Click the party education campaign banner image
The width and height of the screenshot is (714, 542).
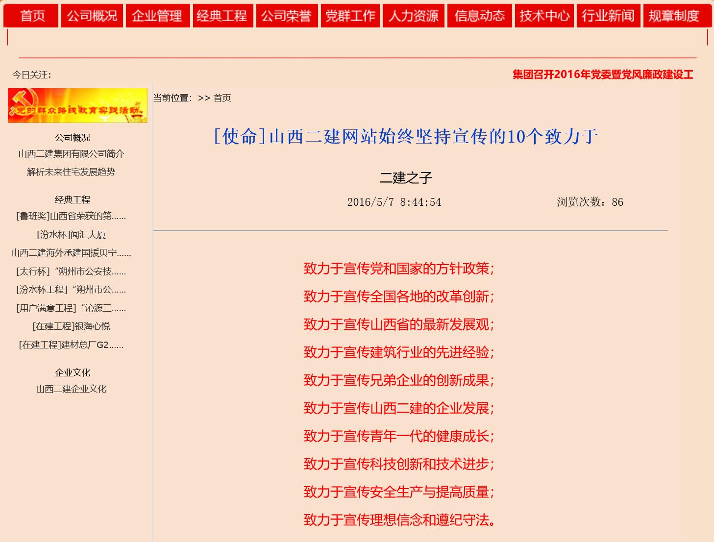(77, 105)
